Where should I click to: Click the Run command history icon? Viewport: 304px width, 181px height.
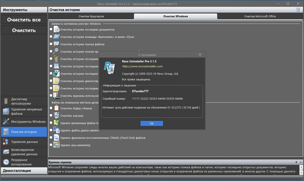click(56, 37)
